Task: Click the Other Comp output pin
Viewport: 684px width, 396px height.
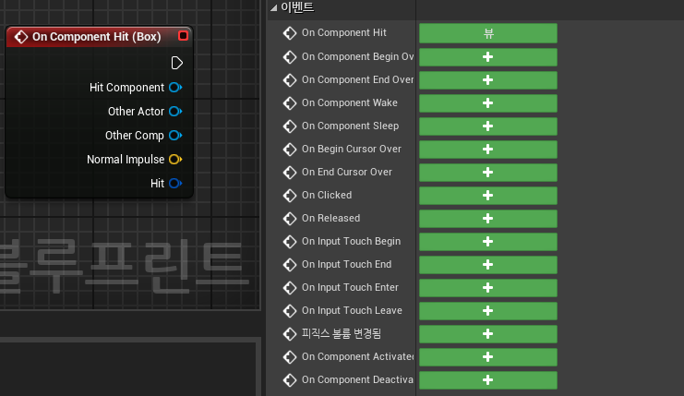Action: coord(175,136)
